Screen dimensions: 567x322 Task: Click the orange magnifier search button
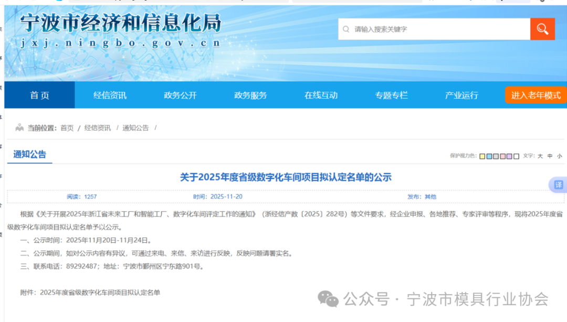[x=542, y=29]
